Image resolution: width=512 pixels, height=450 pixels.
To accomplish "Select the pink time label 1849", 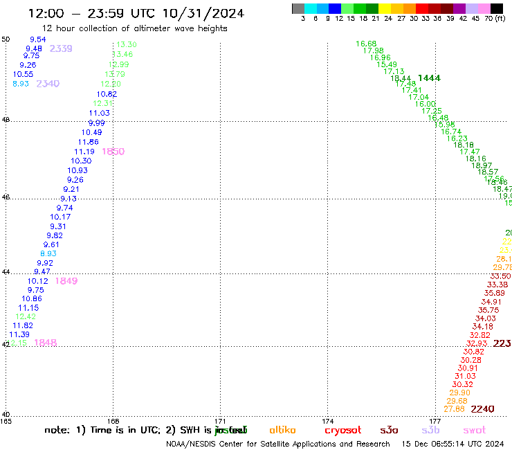I will point(66,281).
